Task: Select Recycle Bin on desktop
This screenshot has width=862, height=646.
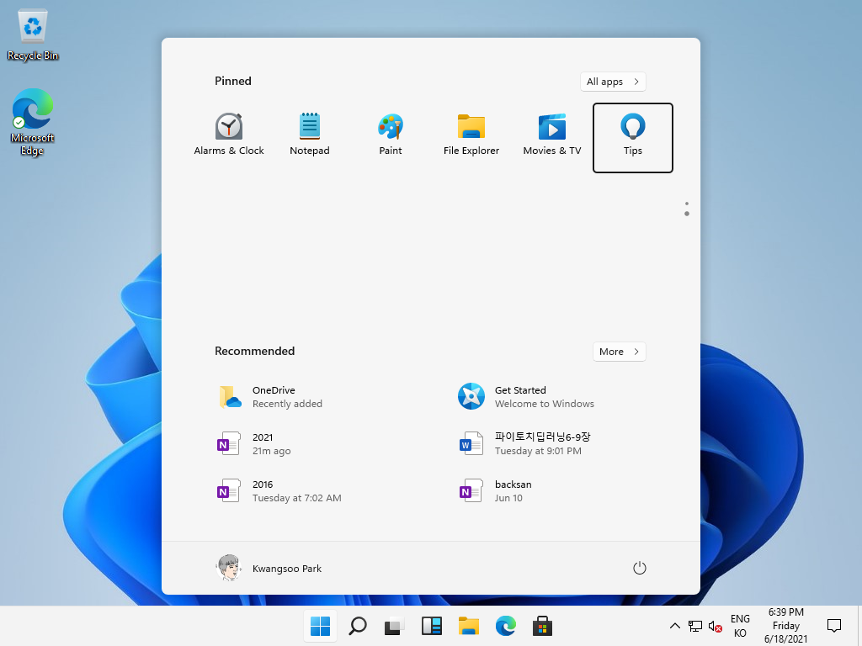Action: 33,34
